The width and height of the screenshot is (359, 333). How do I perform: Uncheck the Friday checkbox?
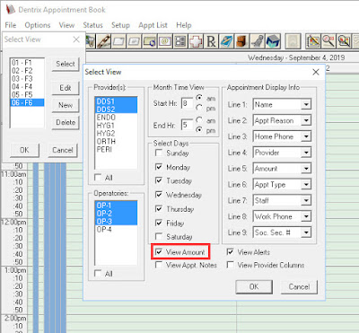(159, 223)
